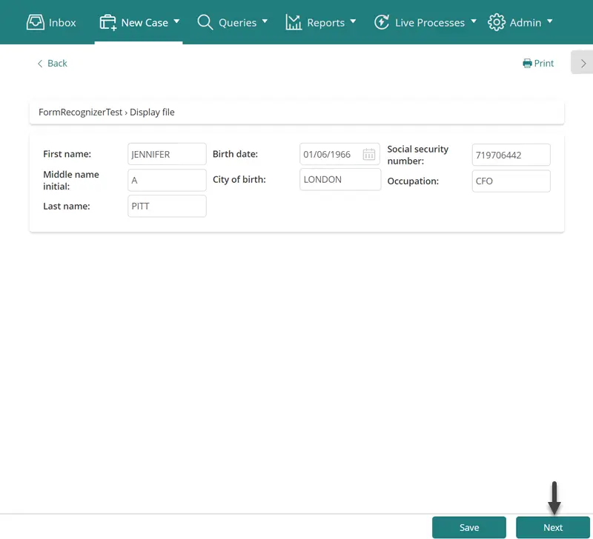Go Back to the previous page

52,64
